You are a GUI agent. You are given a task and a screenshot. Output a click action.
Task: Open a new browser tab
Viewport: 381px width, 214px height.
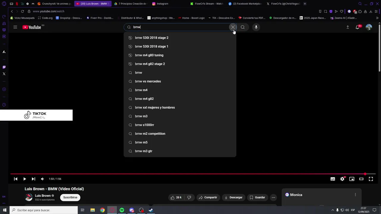click(305, 4)
